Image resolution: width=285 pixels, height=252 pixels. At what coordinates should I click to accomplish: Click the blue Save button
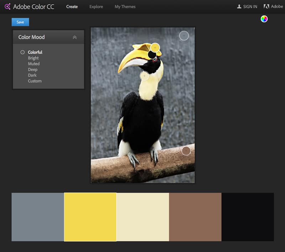click(20, 22)
